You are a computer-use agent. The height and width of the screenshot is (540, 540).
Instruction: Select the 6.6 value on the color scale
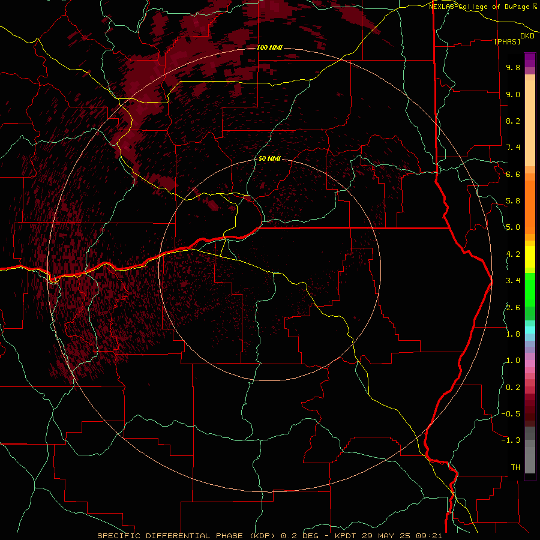513,174
